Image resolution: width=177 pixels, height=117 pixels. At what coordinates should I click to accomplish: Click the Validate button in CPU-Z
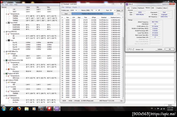tap(160, 49)
